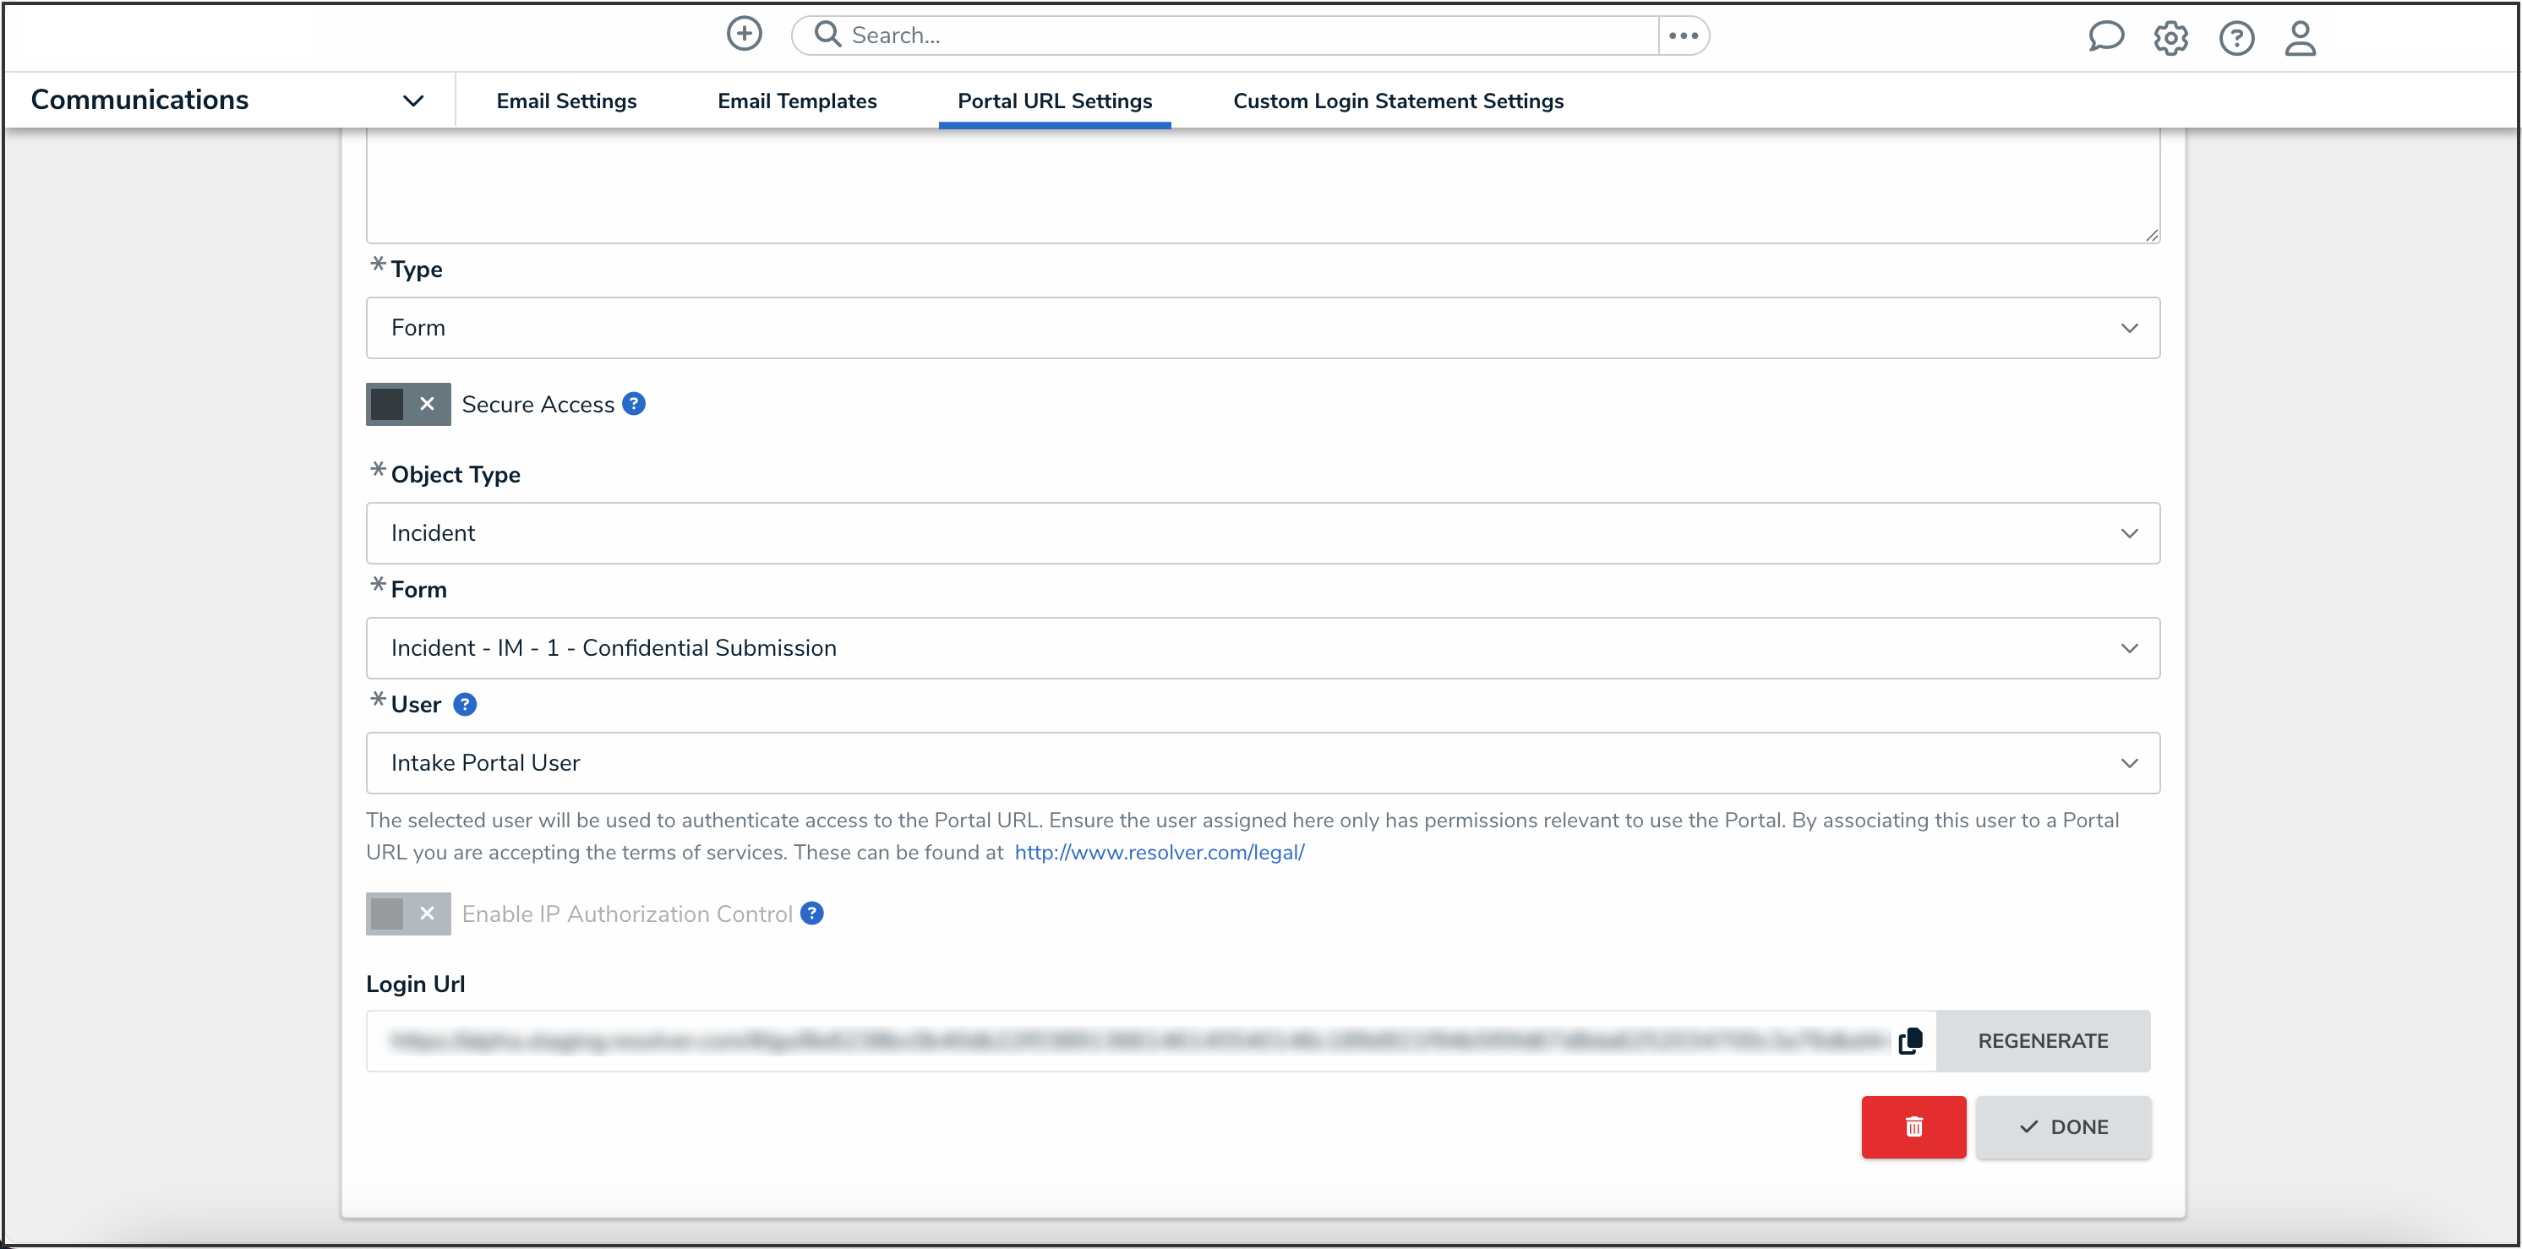The height and width of the screenshot is (1249, 2522).
Task: Toggle the Secure Access switch
Action: coord(407,403)
